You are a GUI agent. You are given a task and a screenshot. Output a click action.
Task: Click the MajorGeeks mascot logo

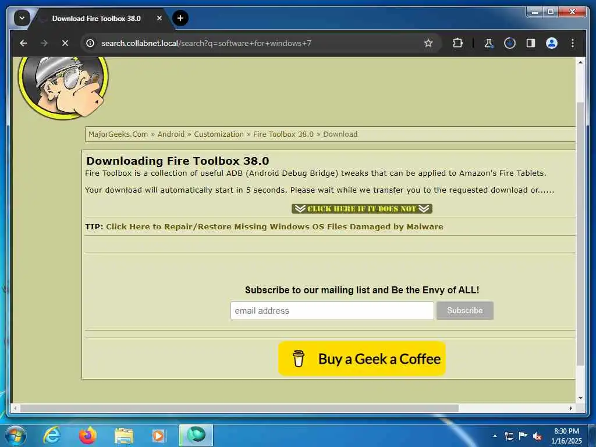(x=63, y=87)
